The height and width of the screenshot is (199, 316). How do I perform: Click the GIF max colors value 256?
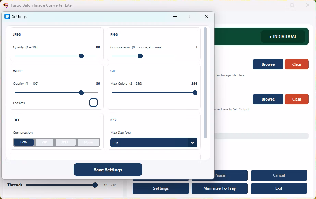click(194, 84)
